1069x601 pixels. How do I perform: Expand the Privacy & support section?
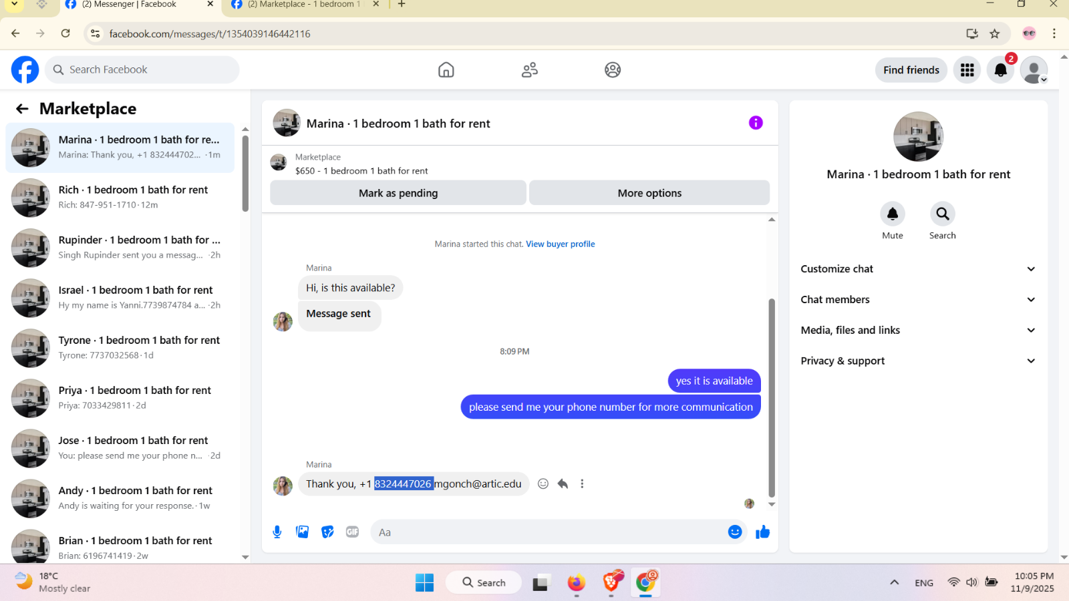(x=919, y=361)
